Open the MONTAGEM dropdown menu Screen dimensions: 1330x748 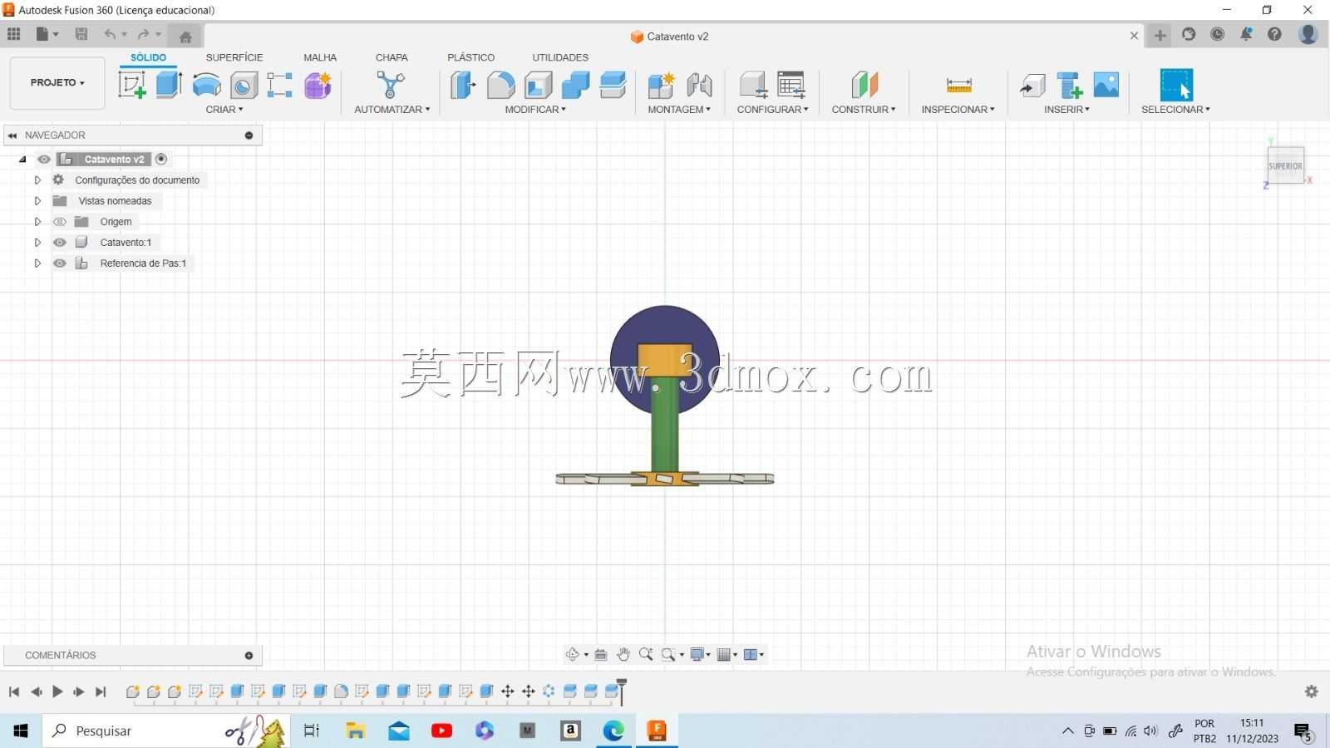click(x=679, y=110)
